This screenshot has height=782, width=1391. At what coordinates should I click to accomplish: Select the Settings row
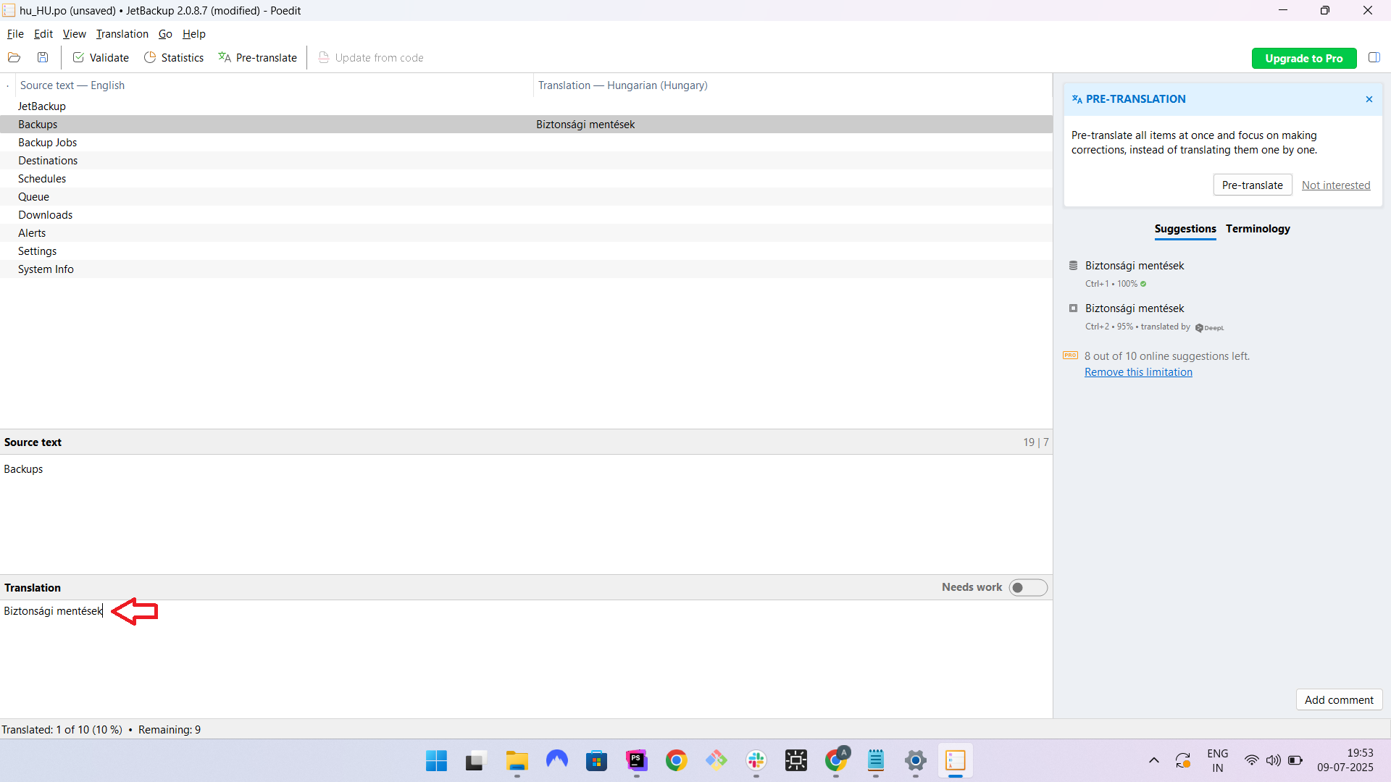tap(526, 251)
